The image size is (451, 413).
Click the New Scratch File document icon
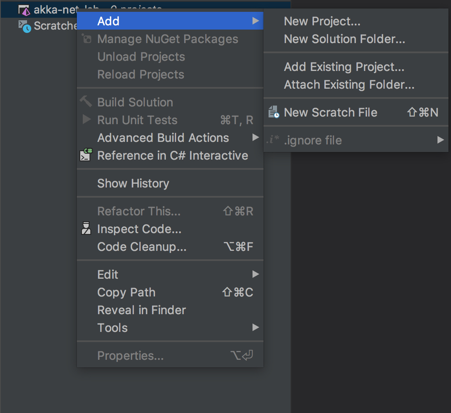[x=274, y=112]
